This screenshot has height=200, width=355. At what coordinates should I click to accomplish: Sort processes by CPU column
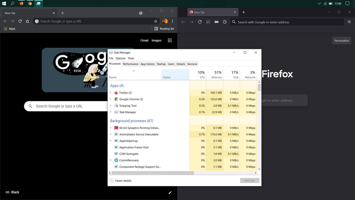pos(198,75)
